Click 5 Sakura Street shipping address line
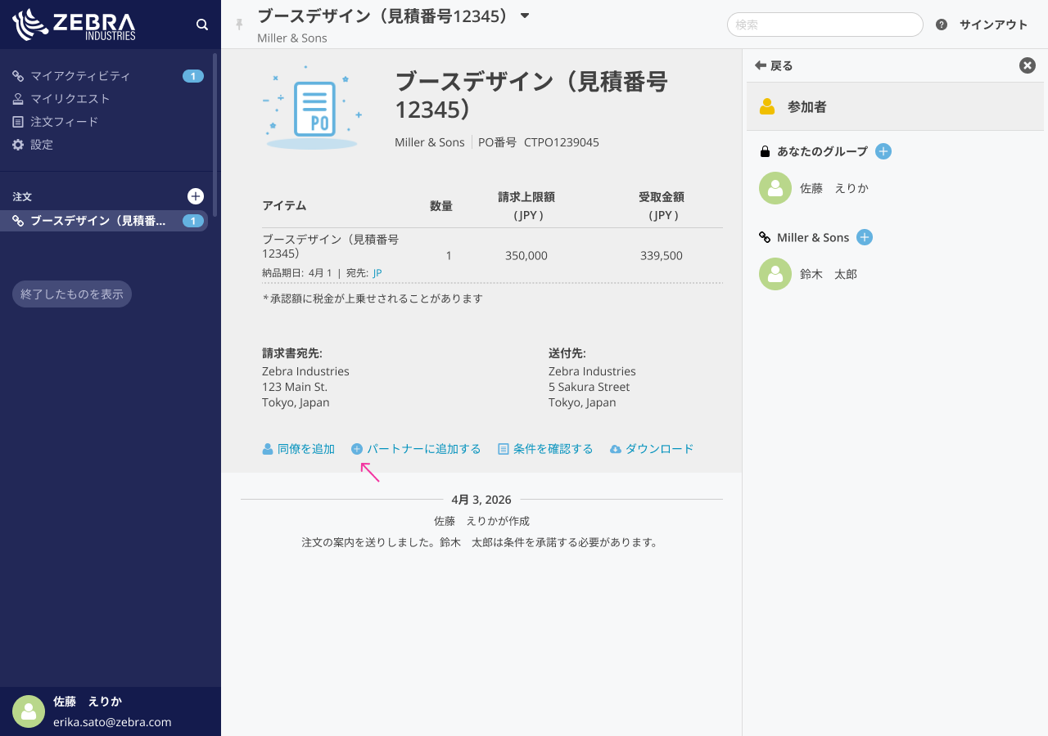 589,387
